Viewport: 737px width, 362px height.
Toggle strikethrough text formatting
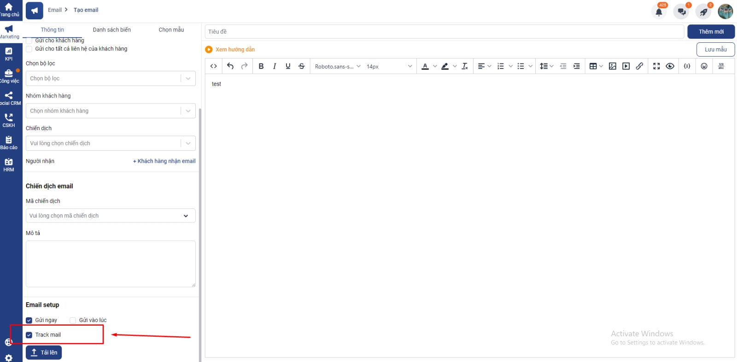(x=302, y=66)
